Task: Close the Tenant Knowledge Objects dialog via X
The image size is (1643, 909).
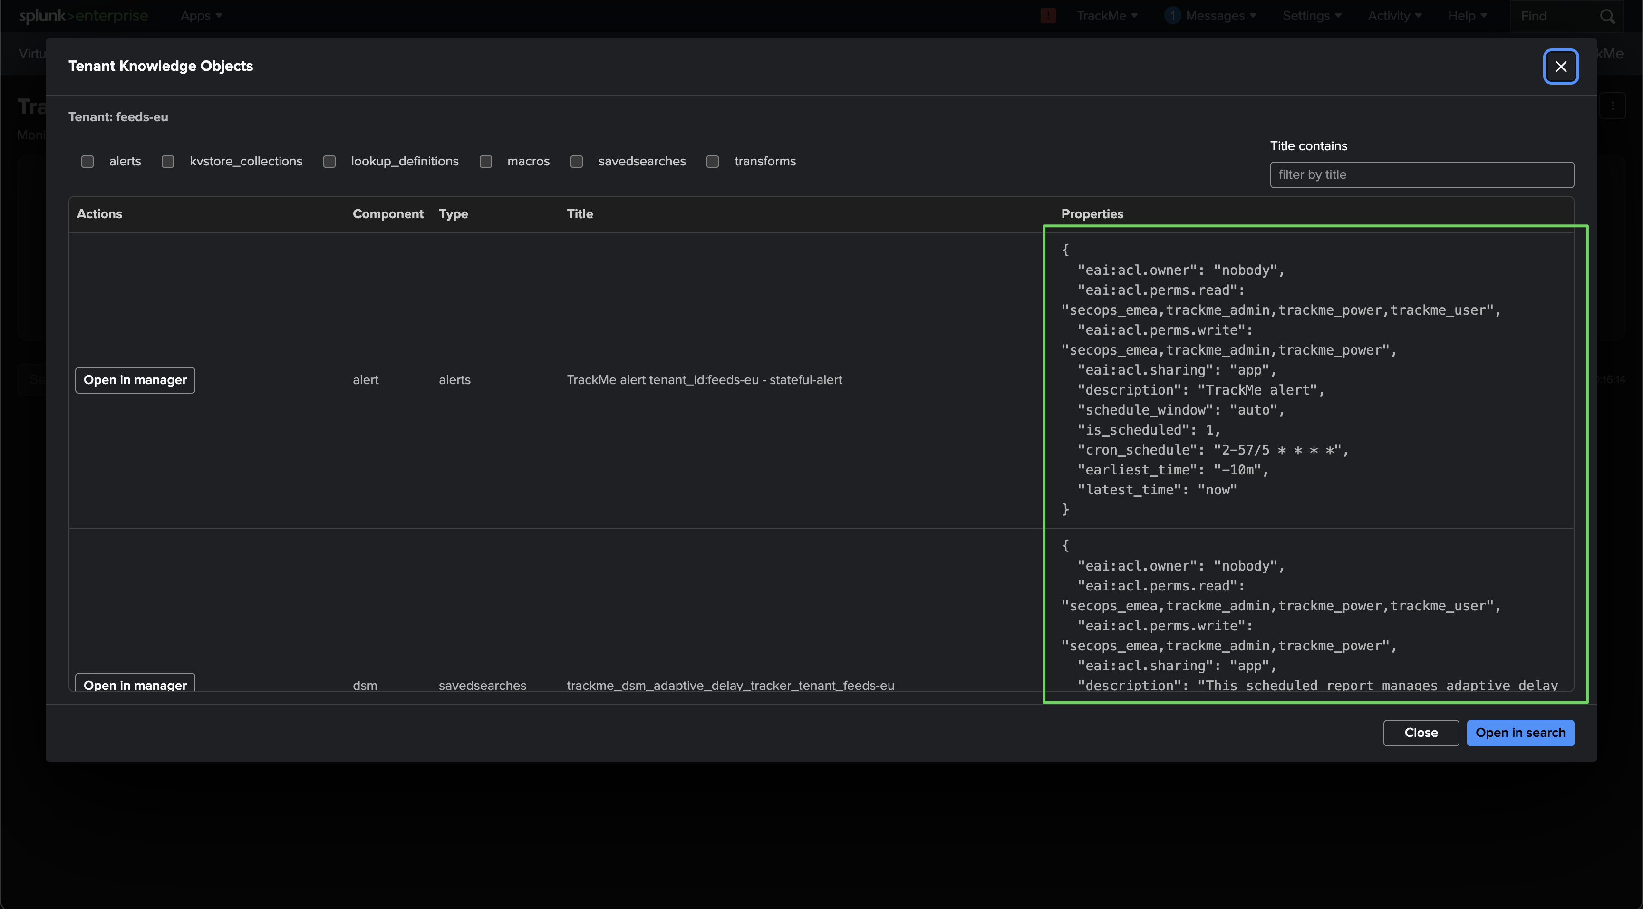Action: (x=1560, y=67)
